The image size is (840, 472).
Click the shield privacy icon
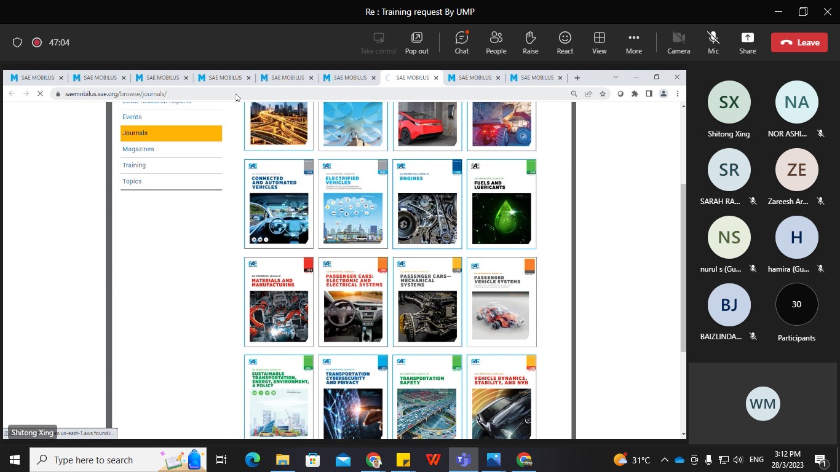click(17, 42)
